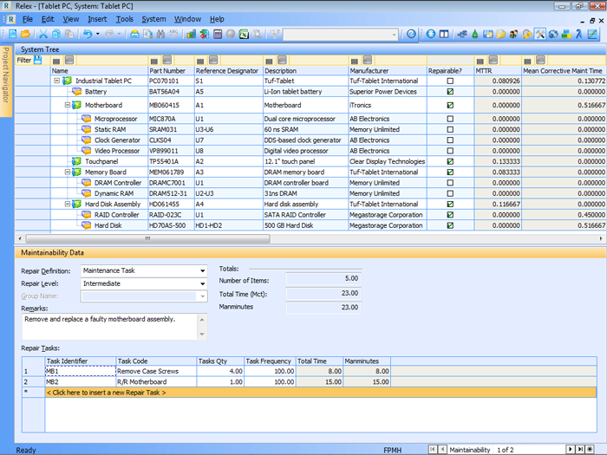The width and height of the screenshot is (607, 455).
Task: Click the New file toolbar icon
Action: [13, 34]
